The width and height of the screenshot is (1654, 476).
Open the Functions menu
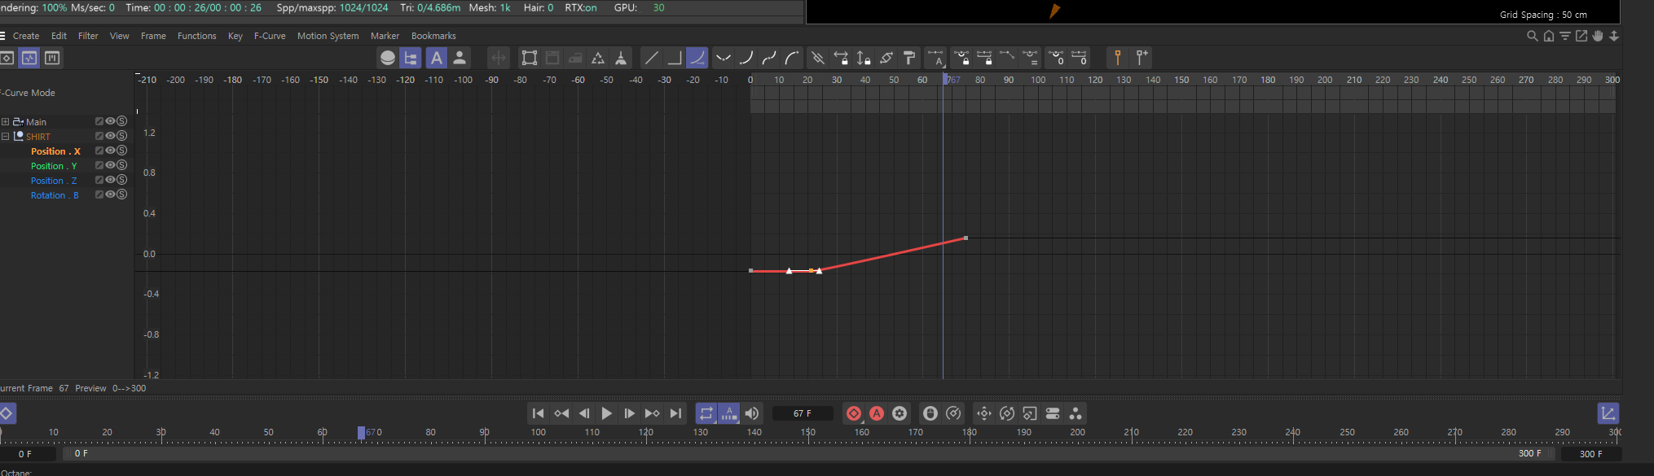(197, 36)
